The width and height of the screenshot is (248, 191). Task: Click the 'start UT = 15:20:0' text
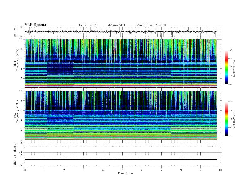coord(151,25)
